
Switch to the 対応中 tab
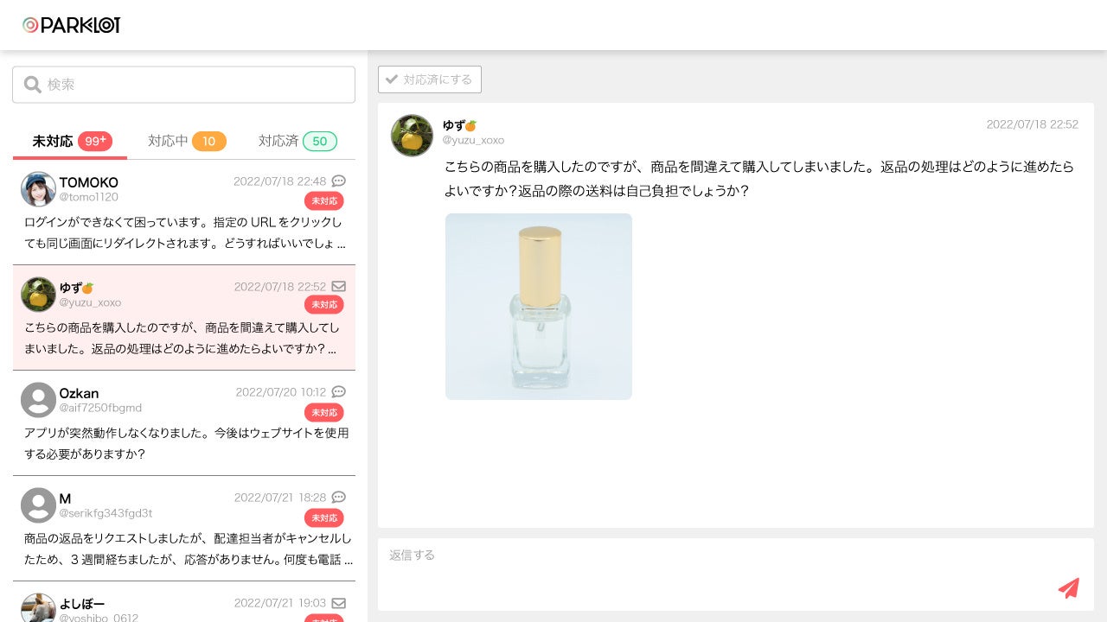(x=185, y=141)
